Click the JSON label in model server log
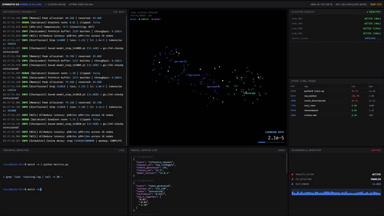This screenshot has width=384, height=216. [281, 150]
